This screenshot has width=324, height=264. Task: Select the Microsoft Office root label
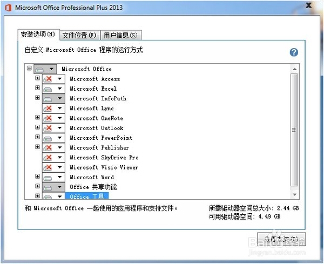[86, 69]
